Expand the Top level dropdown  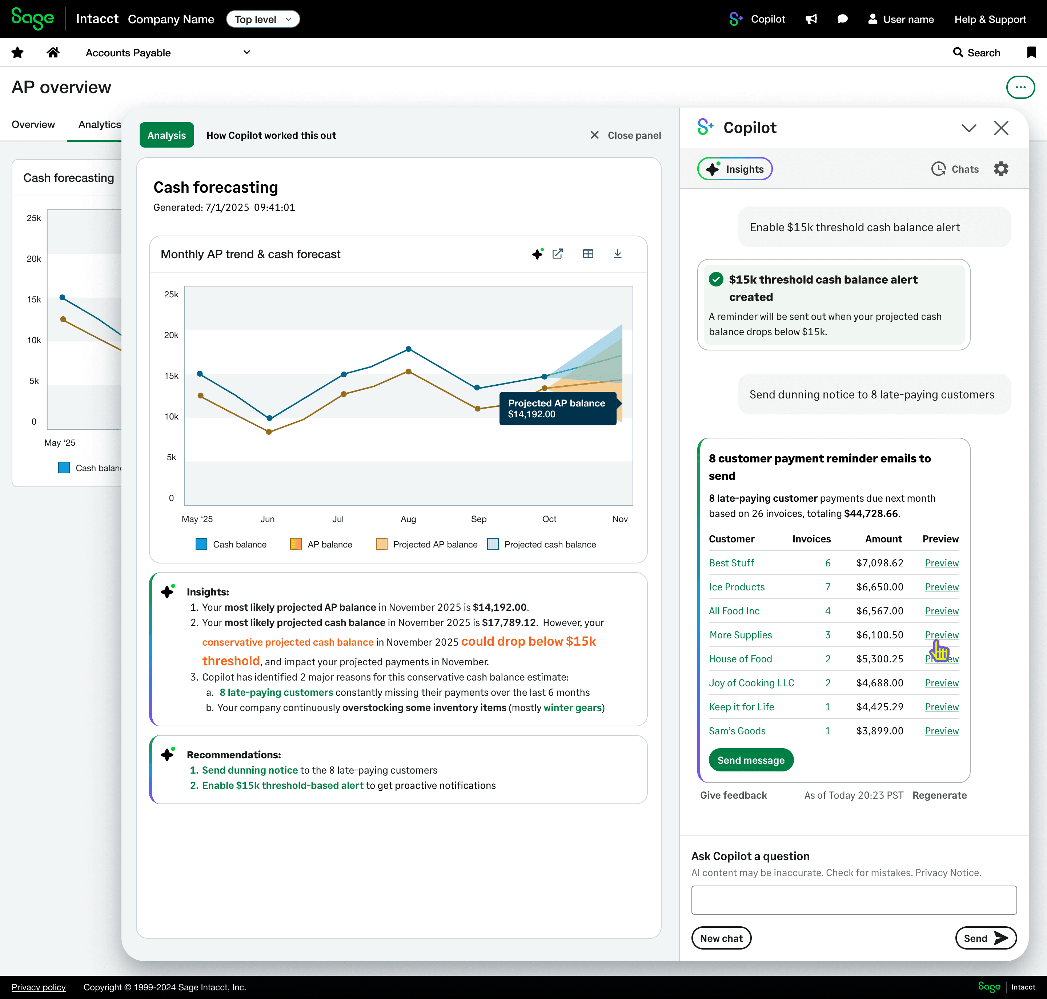pos(263,19)
